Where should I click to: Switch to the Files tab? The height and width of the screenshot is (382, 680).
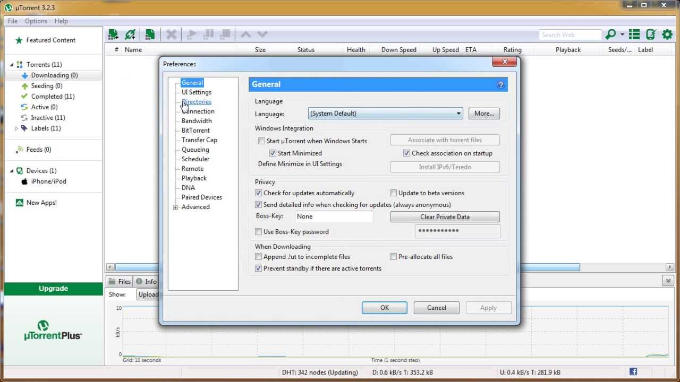click(120, 282)
